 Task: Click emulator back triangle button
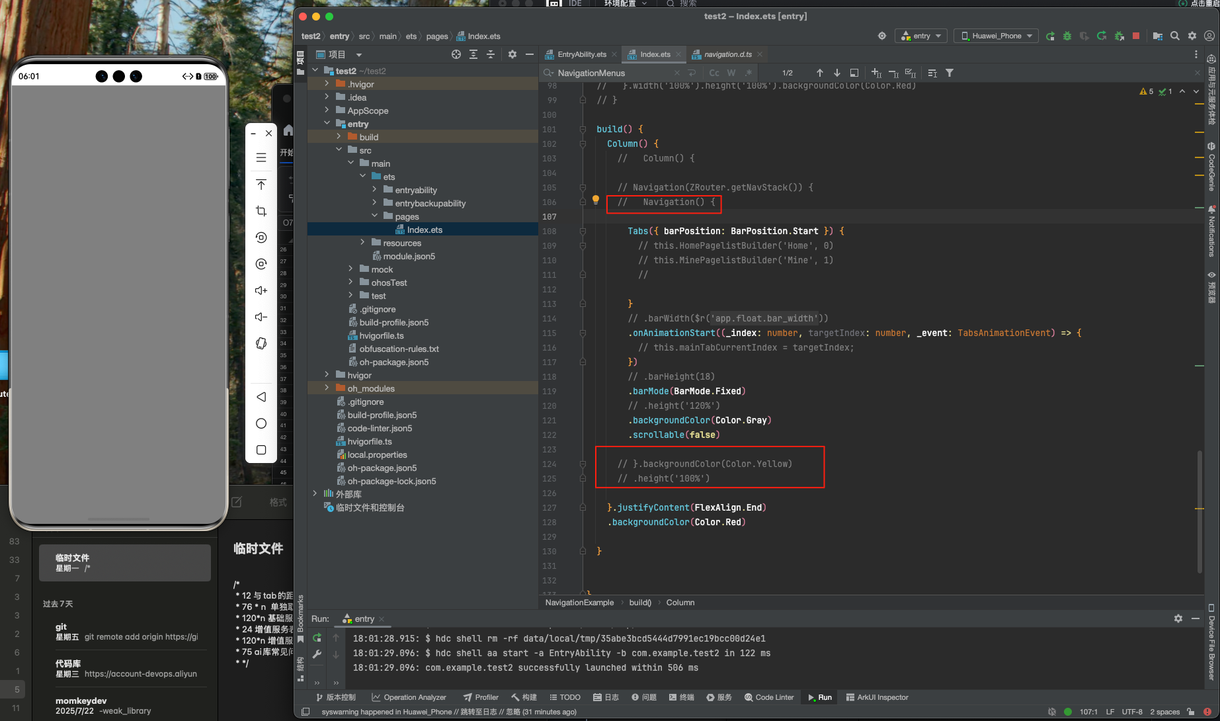[x=261, y=397]
